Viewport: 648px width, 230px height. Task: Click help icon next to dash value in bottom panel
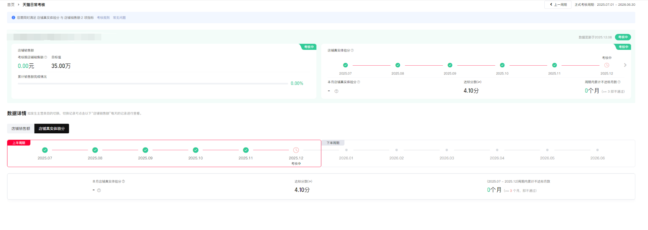pyautogui.click(x=99, y=191)
